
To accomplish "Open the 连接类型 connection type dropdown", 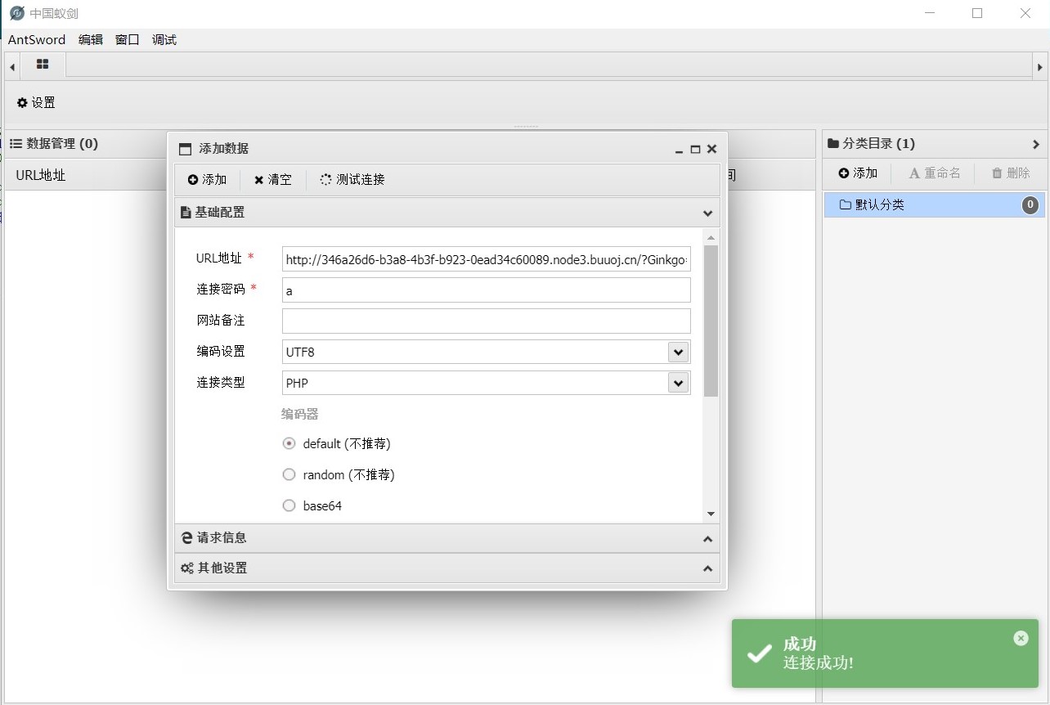I will tap(678, 383).
